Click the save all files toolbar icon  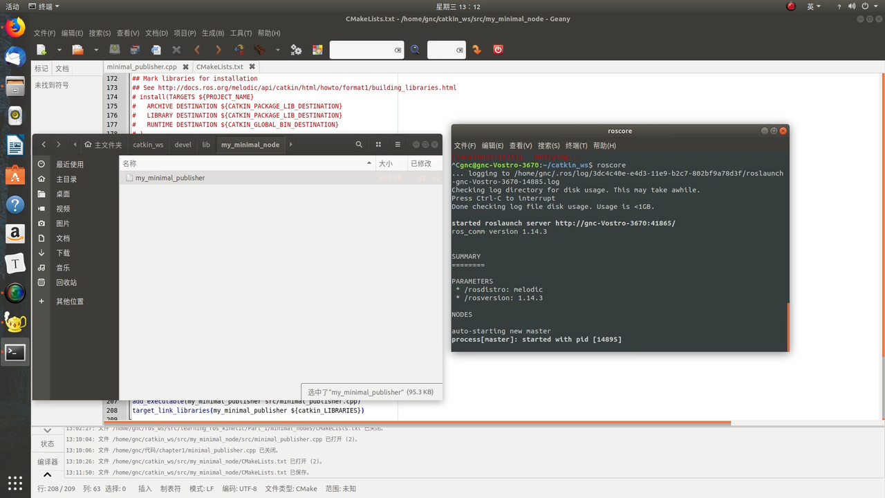click(x=135, y=50)
